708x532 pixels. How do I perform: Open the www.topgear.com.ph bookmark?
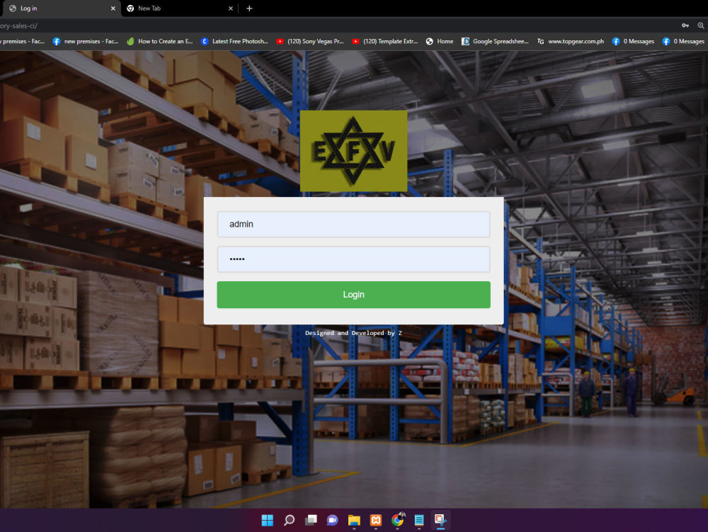(x=570, y=41)
